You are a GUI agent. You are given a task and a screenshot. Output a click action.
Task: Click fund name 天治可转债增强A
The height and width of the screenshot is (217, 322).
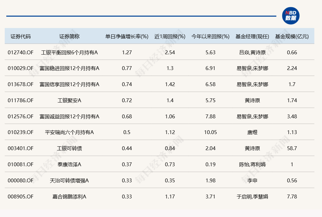(70, 180)
